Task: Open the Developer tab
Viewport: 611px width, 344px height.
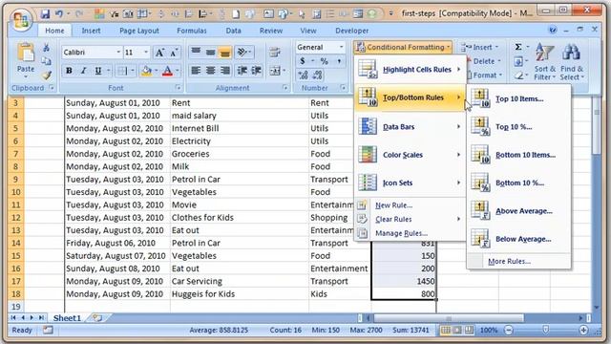Action: click(x=351, y=31)
